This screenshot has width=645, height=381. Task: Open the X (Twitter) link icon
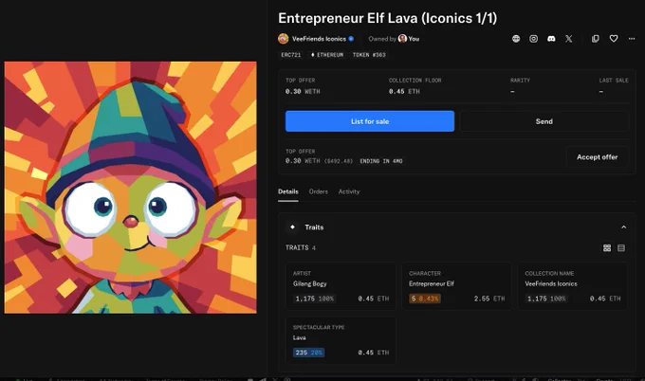(x=568, y=39)
